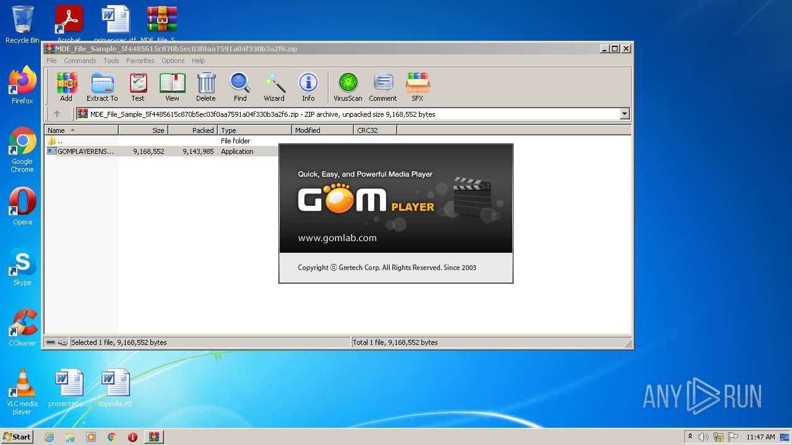Open the Favorites menu
The height and width of the screenshot is (445, 792).
(140, 61)
